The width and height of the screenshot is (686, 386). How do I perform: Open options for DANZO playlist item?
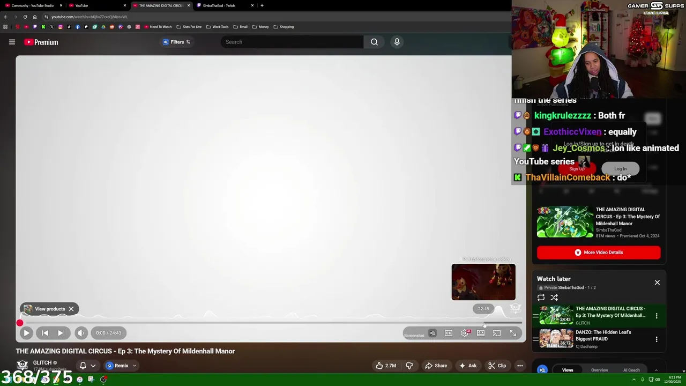pos(657,339)
